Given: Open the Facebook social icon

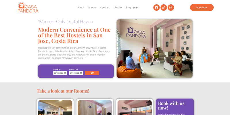Looking at the screenshot, I should [x=156, y=7].
